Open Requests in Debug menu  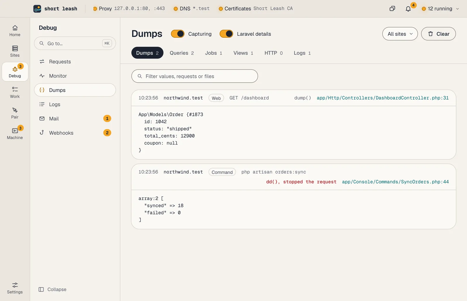[x=75, y=62]
